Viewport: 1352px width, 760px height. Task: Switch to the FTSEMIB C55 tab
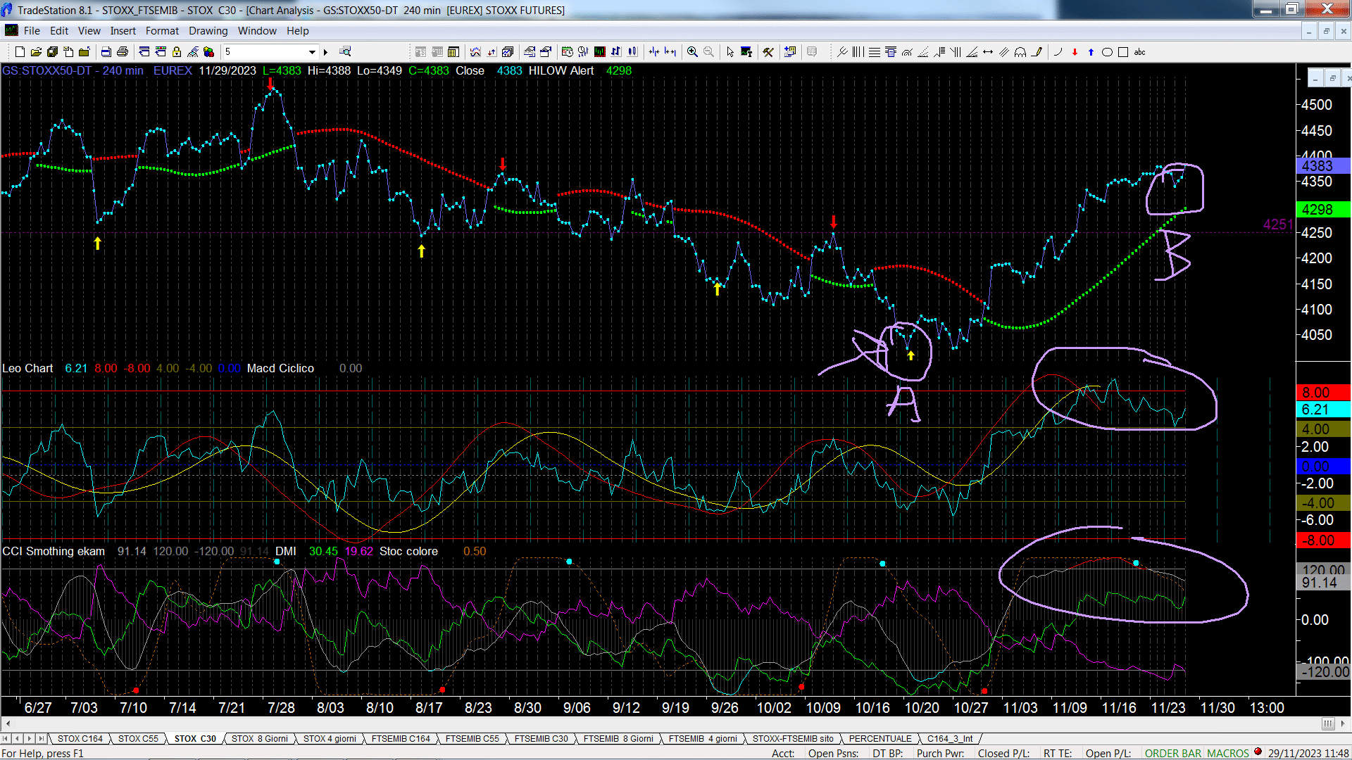click(472, 739)
